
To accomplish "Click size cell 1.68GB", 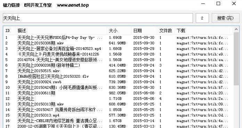I will click(115, 49).
